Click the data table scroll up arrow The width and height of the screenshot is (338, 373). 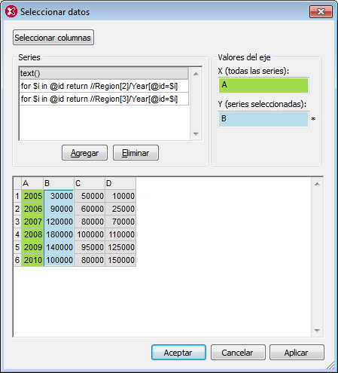[317, 184]
